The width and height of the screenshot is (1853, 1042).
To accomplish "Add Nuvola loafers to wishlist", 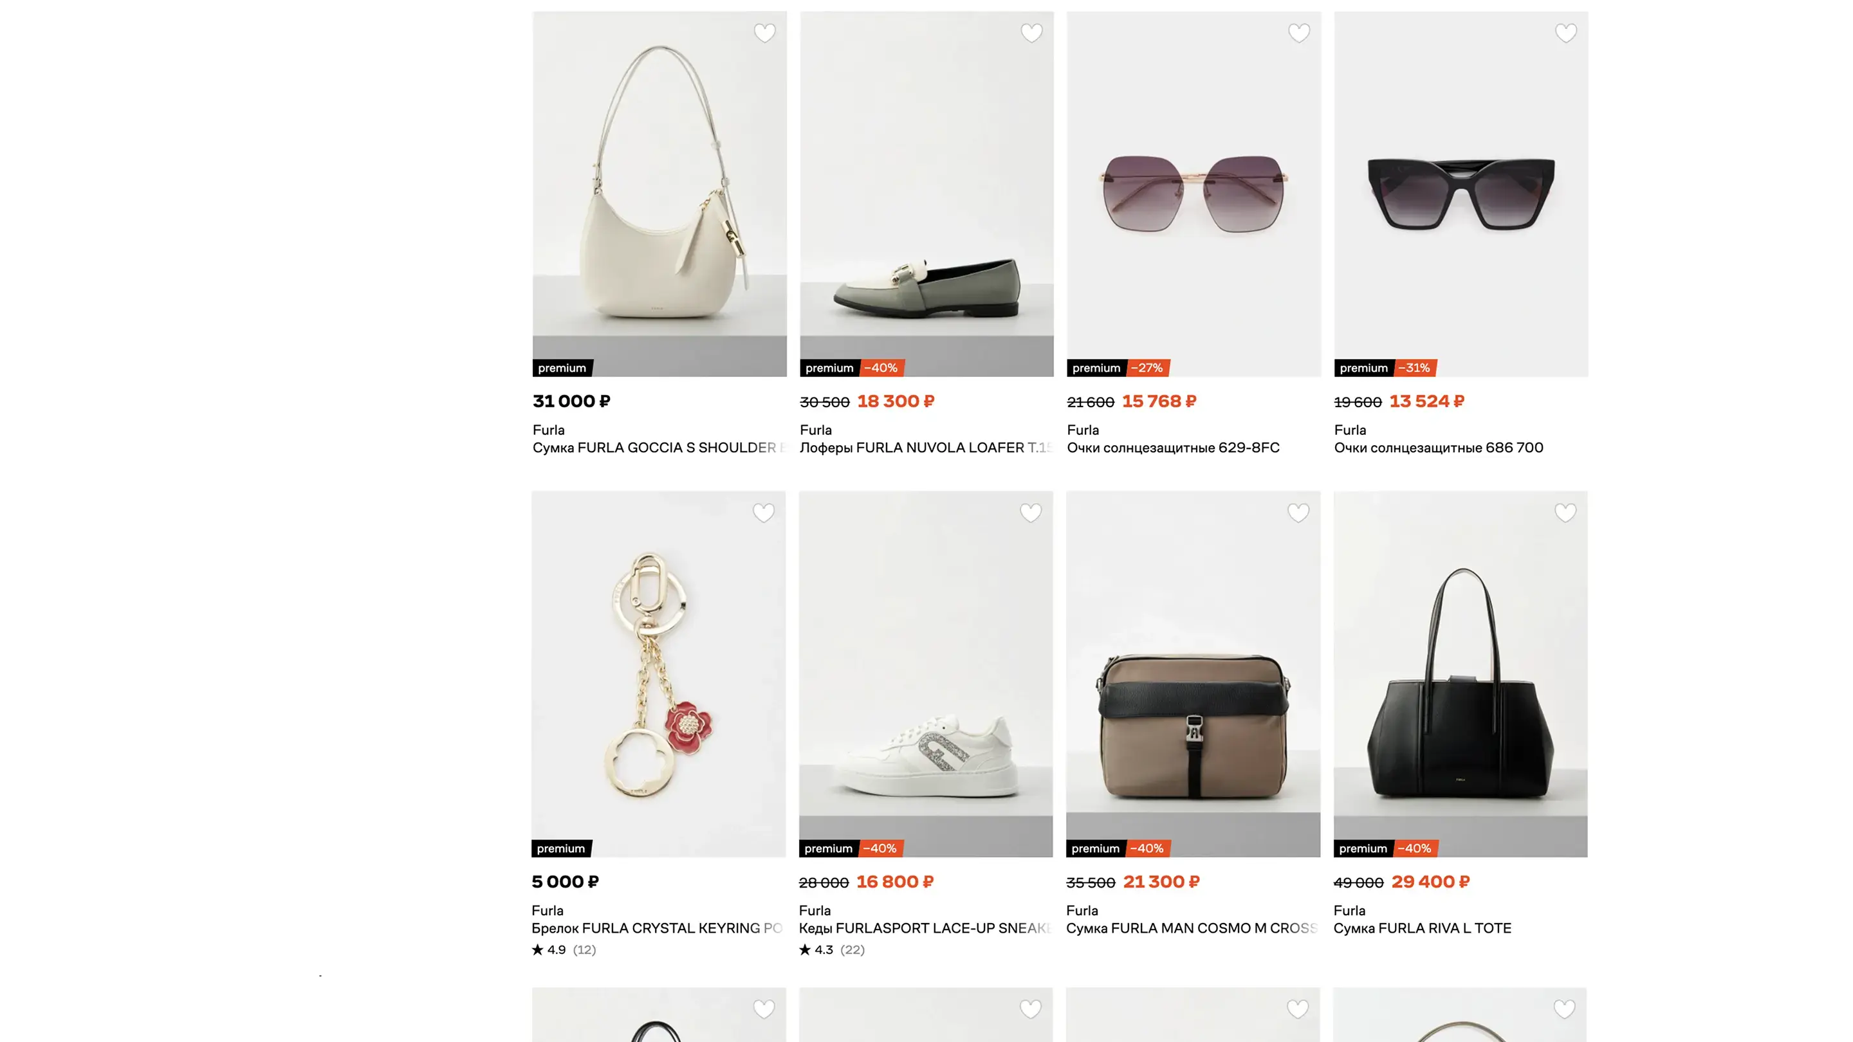I will coord(1031,33).
